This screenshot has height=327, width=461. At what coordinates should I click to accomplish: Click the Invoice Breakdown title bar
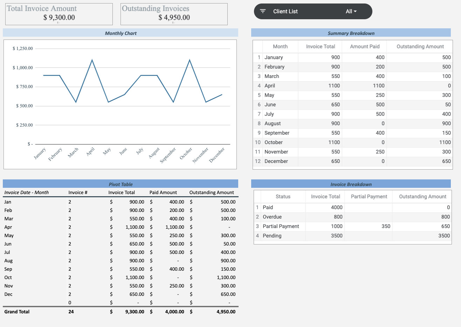[351, 184]
